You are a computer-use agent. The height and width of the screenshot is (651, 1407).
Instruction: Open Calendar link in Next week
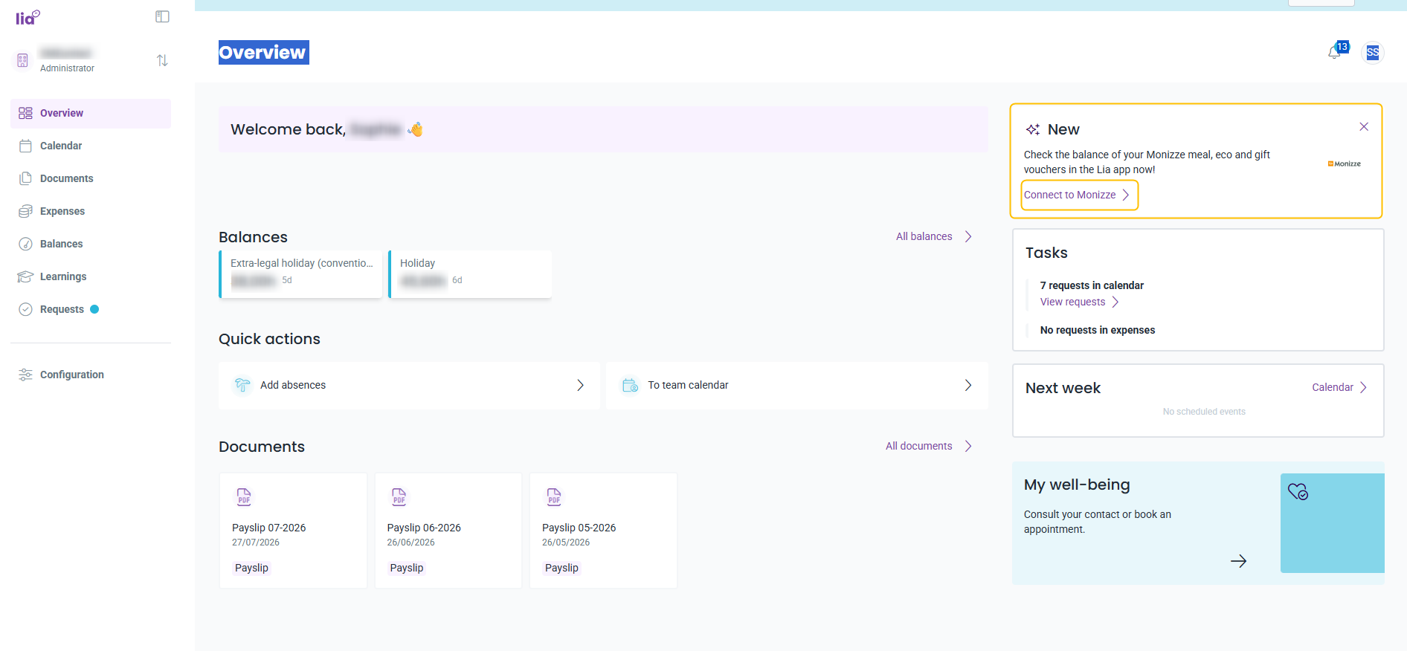pyautogui.click(x=1332, y=387)
